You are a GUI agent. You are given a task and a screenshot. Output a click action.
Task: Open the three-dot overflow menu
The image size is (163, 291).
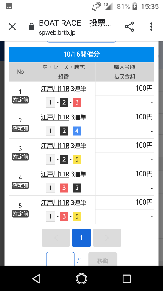[x=151, y=27]
